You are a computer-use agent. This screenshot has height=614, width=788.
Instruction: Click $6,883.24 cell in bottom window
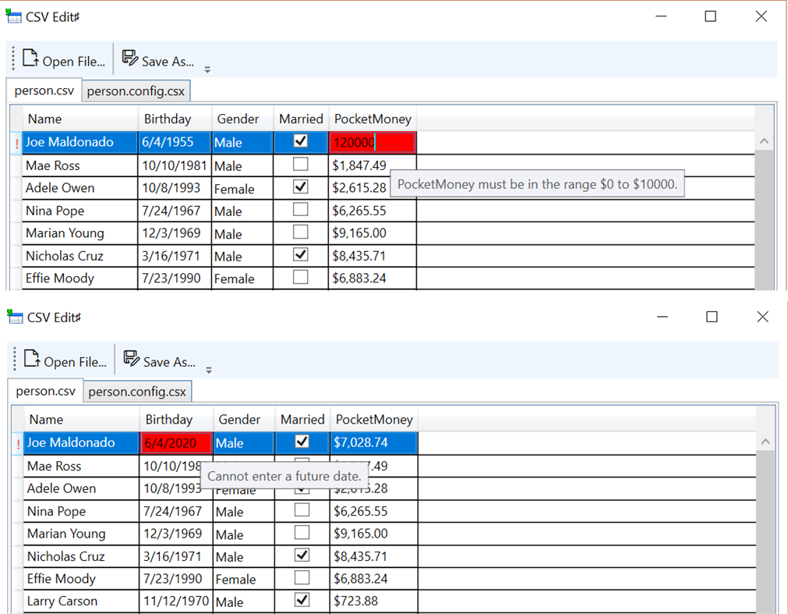tap(374, 579)
